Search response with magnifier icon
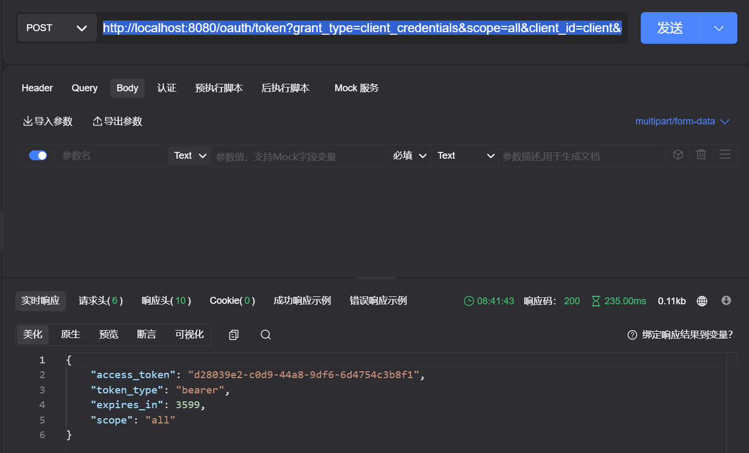Image resolution: width=749 pixels, height=453 pixels. (x=266, y=335)
